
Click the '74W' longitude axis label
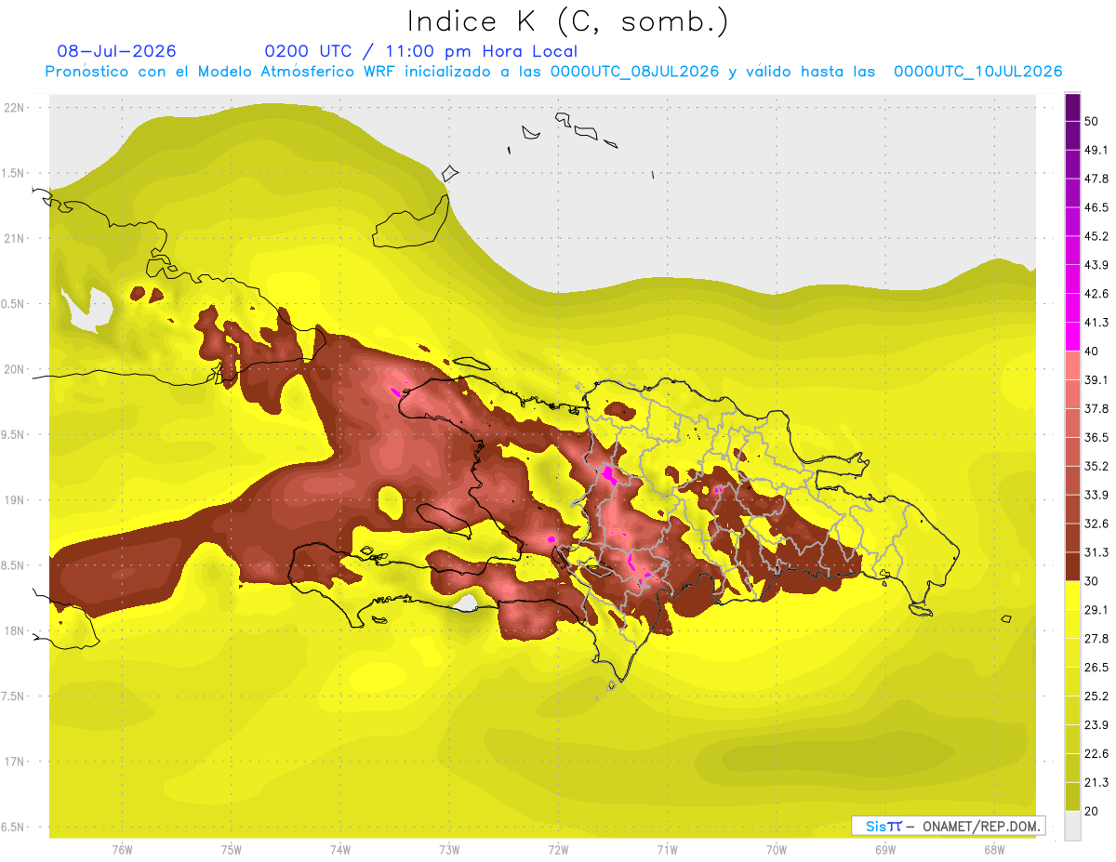340,850
